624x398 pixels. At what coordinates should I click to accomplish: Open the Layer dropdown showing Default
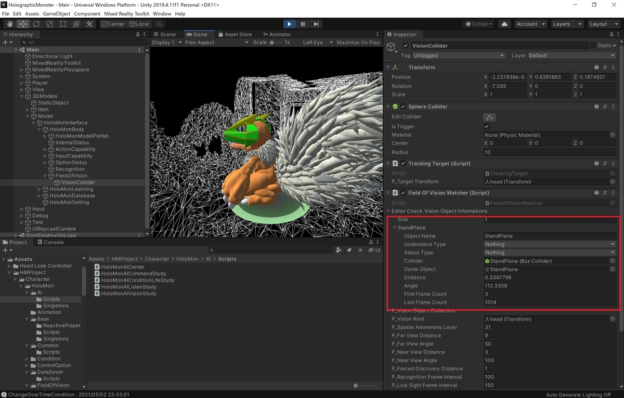click(x=572, y=56)
